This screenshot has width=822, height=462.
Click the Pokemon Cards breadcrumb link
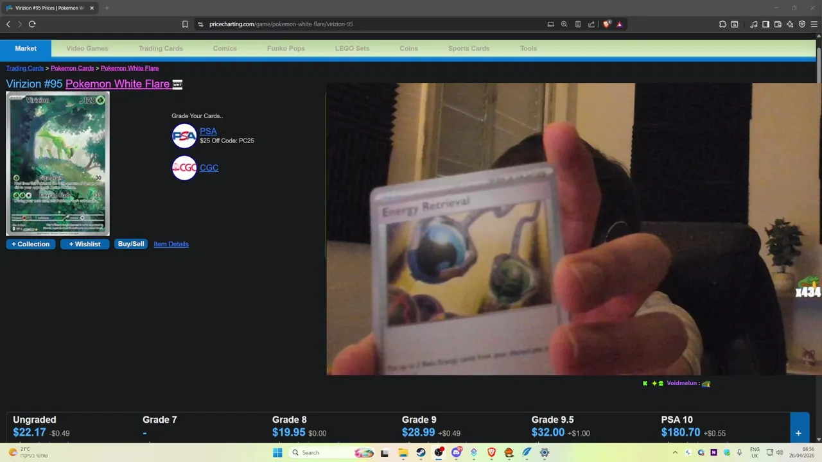(x=73, y=68)
